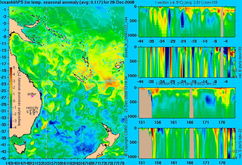Image resolution: width=242 pixels, height=165 pixels.
Task: Click the '-44' label under lon=155 temperature section
Action: click(x=140, y=42)
